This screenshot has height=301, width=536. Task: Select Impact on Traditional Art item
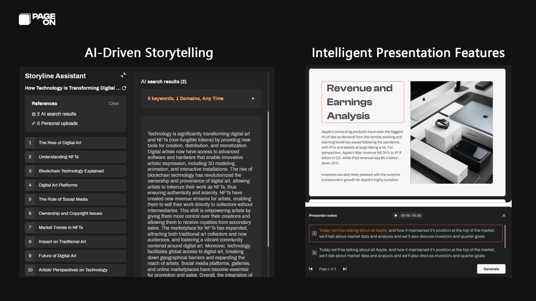(75, 241)
